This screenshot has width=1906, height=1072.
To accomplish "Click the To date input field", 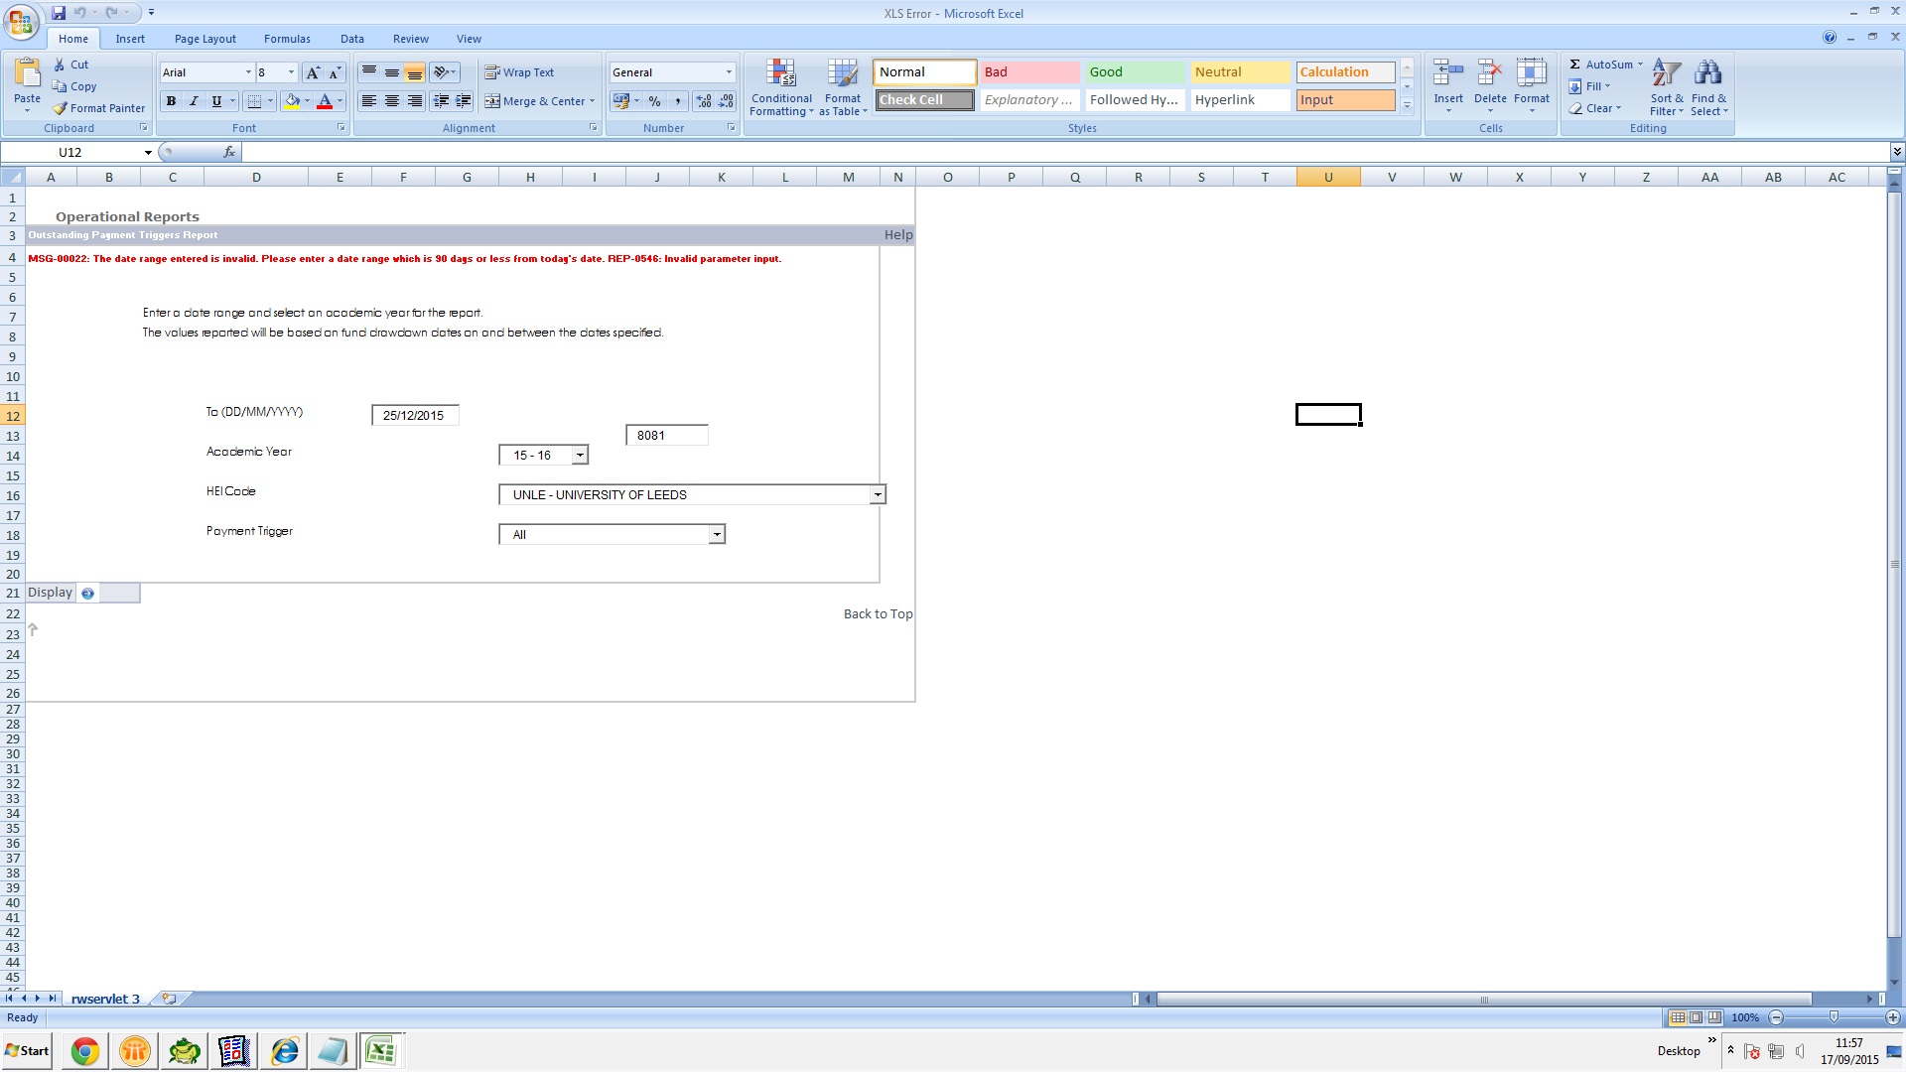I will (x=415, y=416).
